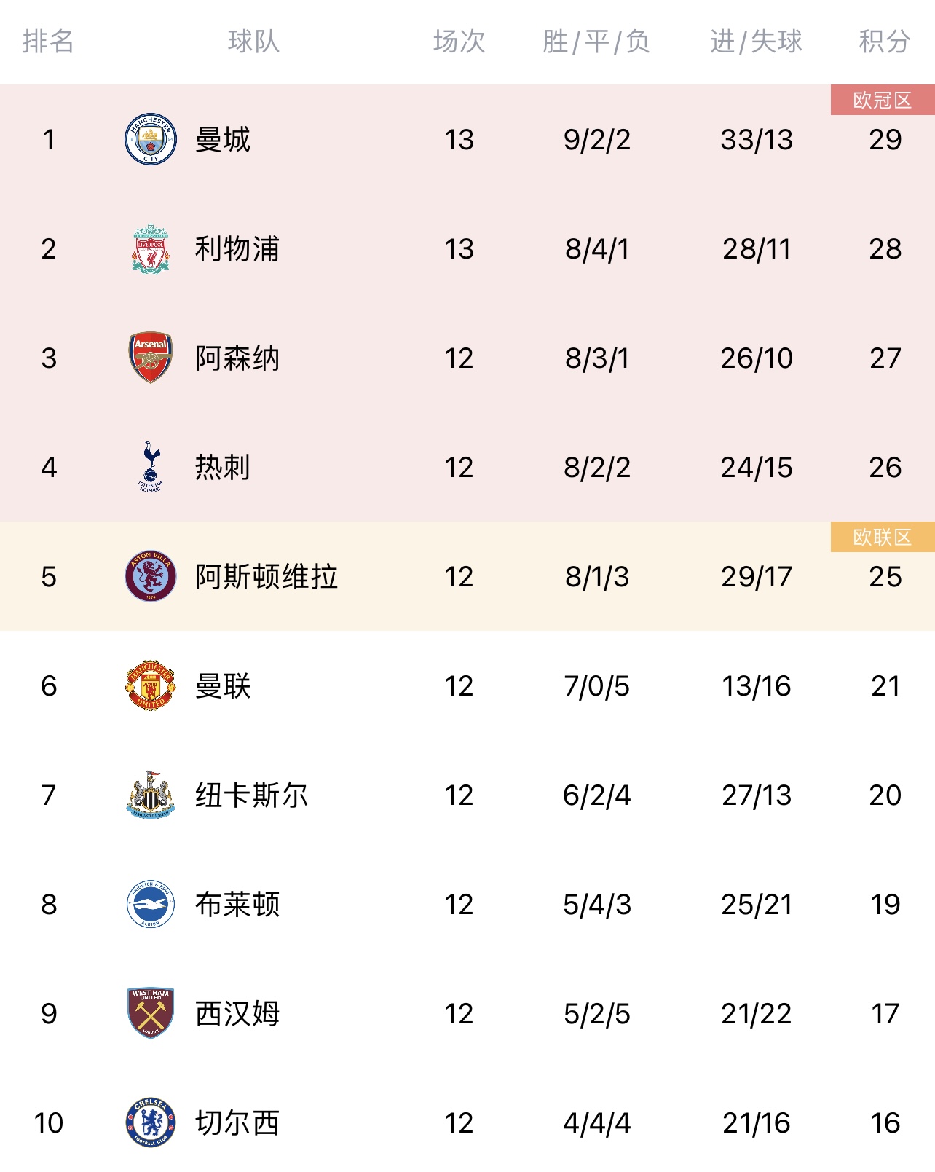The image size is (935, 1172).
Task: Tap the 纽卡斯尔 team name
Action: 252,795
